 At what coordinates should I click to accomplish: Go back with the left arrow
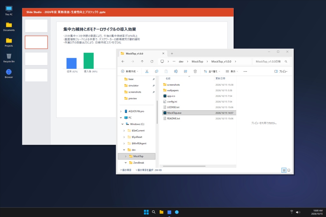pos(123,61)
